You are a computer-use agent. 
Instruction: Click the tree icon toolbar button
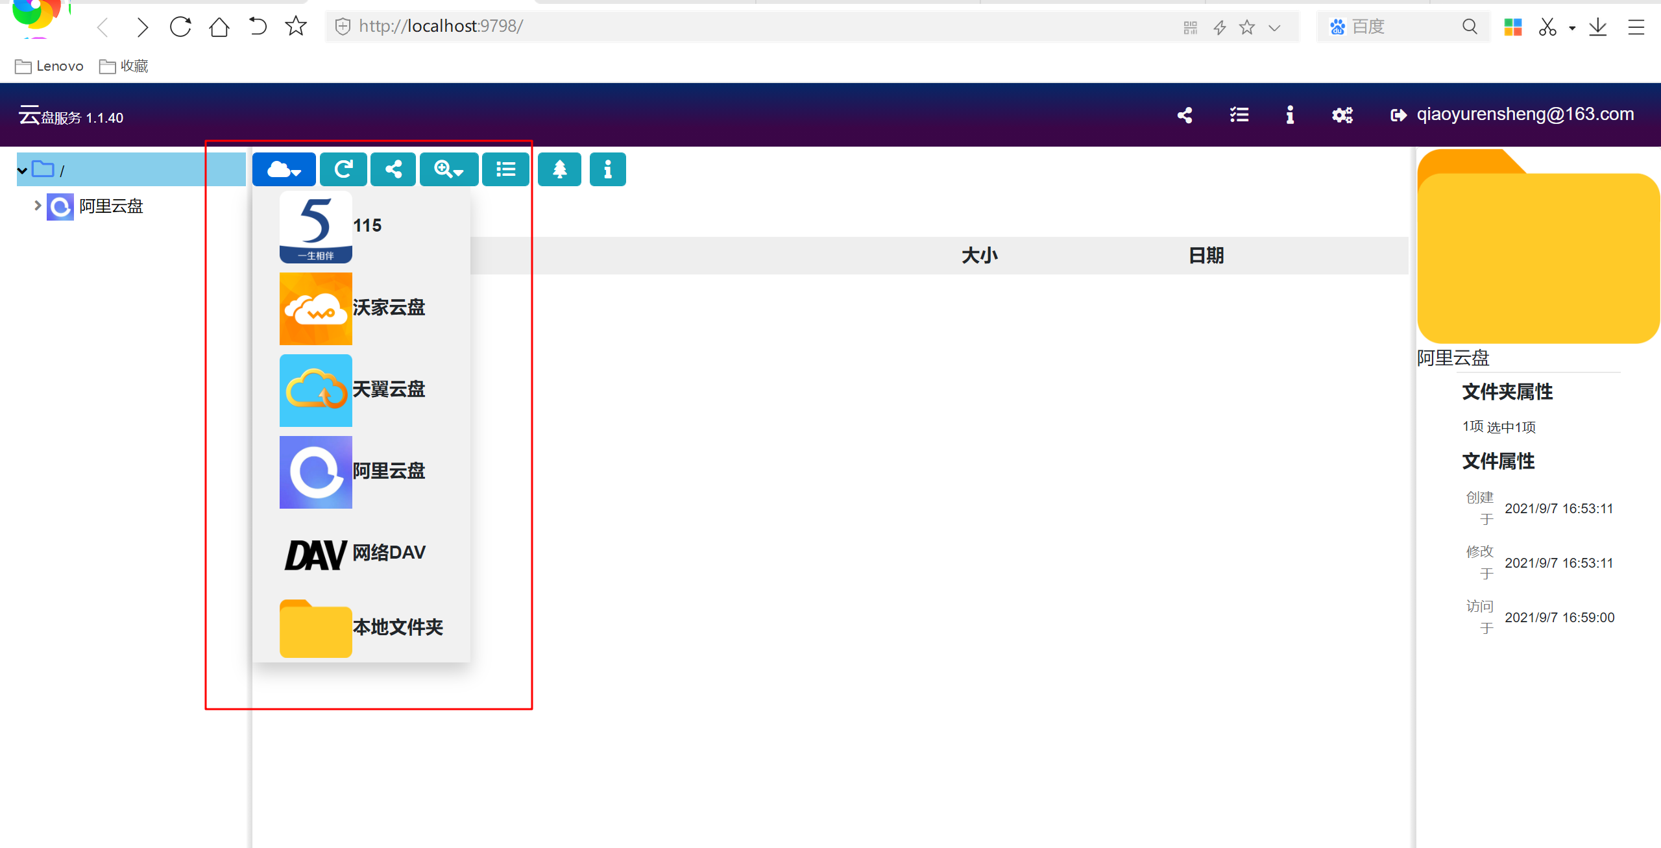(x=559, y=170)
